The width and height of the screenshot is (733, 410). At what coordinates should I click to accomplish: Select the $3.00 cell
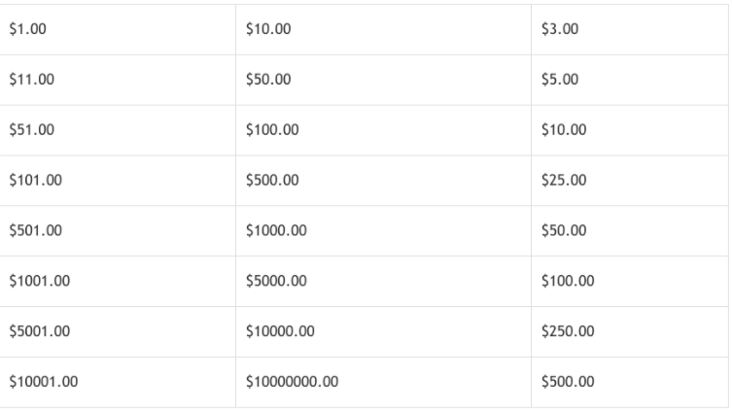(x=630, y=29)
